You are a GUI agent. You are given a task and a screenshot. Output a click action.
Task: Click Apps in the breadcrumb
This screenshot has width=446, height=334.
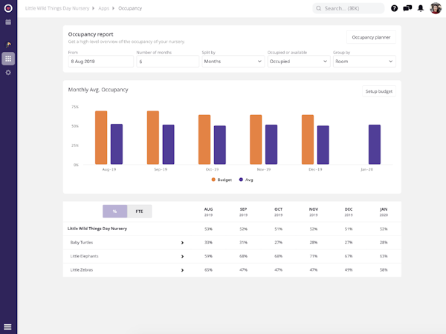click(x=104, y=8)
